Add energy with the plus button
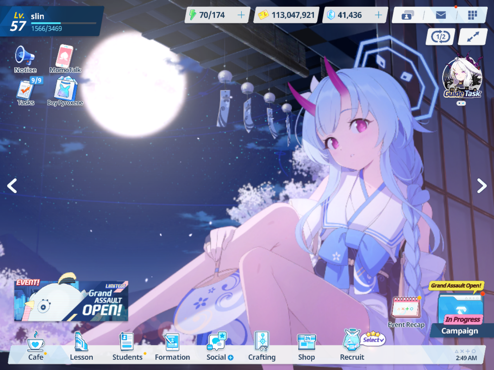Viewport: 494px width, 370px height. (241, 15)
